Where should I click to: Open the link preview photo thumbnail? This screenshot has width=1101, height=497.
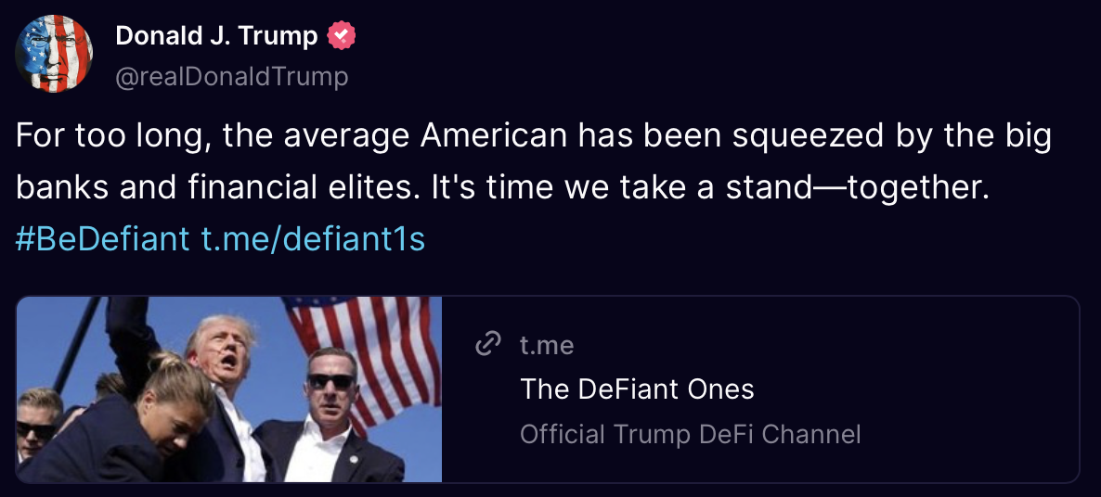[x=228, y=389]
